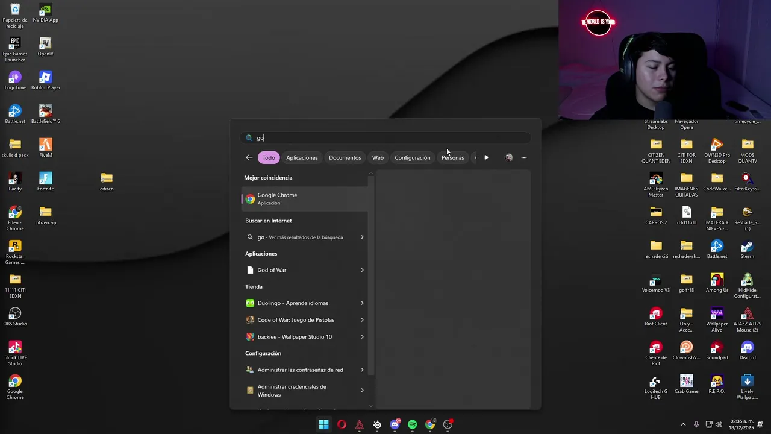This screenshot has height=434, width=771.
Task: Select the AMD Ryzen Master desktop icon
Action: coord(656,185)
